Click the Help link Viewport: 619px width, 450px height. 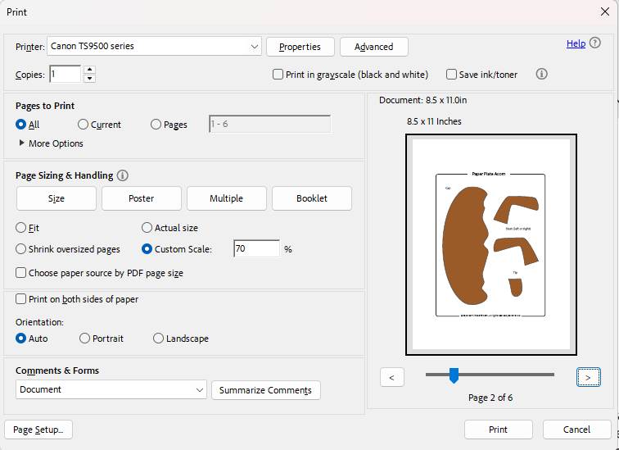coord(576,43)
